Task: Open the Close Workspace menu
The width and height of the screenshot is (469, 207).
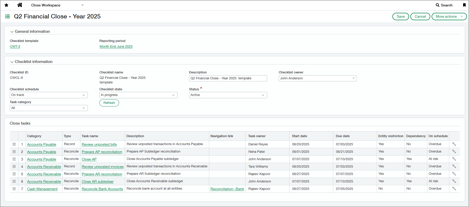Action: coord(57,5)
